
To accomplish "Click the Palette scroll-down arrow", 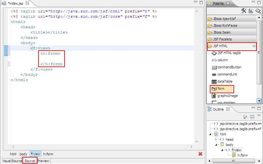I will point(259,101).
